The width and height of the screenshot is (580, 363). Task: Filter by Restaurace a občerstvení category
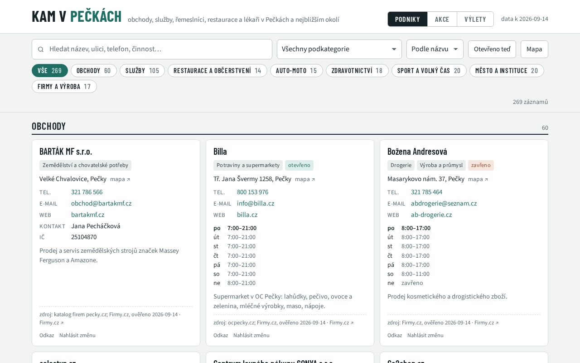point(217,70)
